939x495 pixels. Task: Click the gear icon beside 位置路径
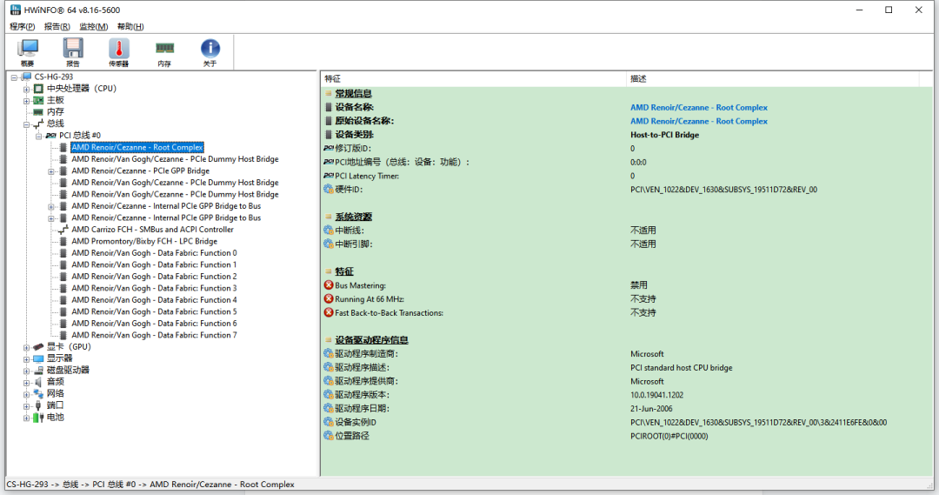point(328,436)
